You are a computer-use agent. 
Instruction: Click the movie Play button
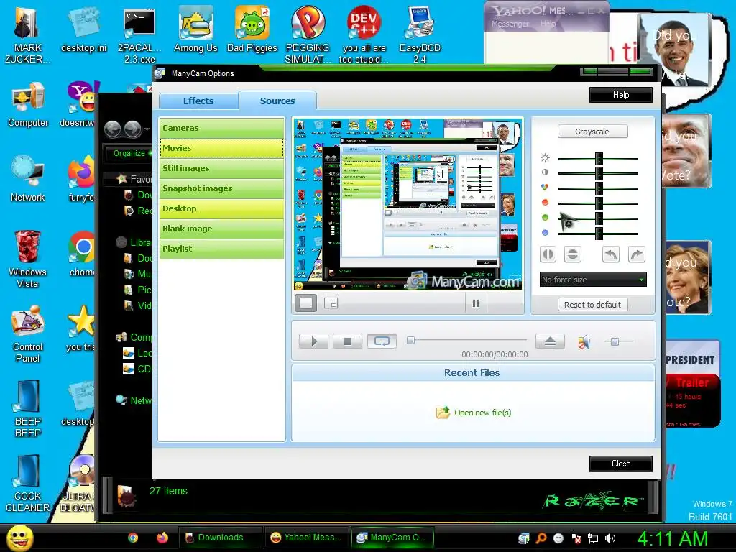coord(313,341)
